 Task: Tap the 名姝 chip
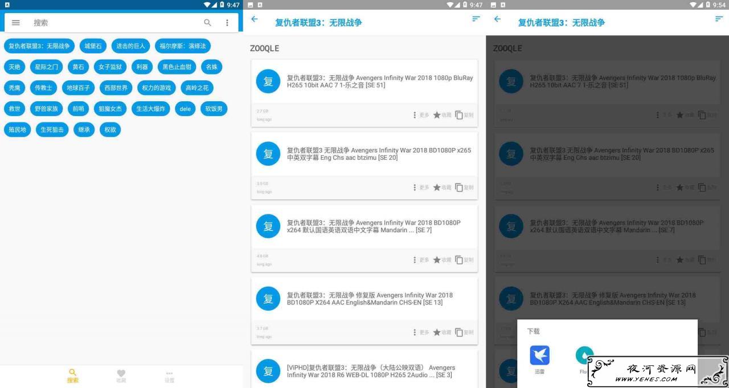pyautogui.click(x=212, y=67)
